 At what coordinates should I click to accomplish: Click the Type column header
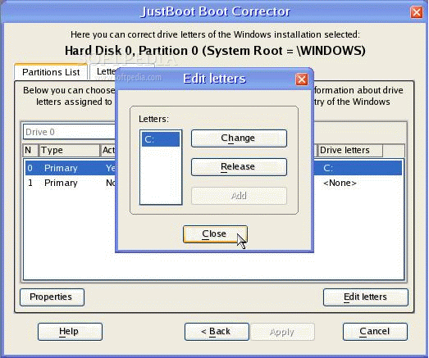pyautogui.click(x=70, y=150)
